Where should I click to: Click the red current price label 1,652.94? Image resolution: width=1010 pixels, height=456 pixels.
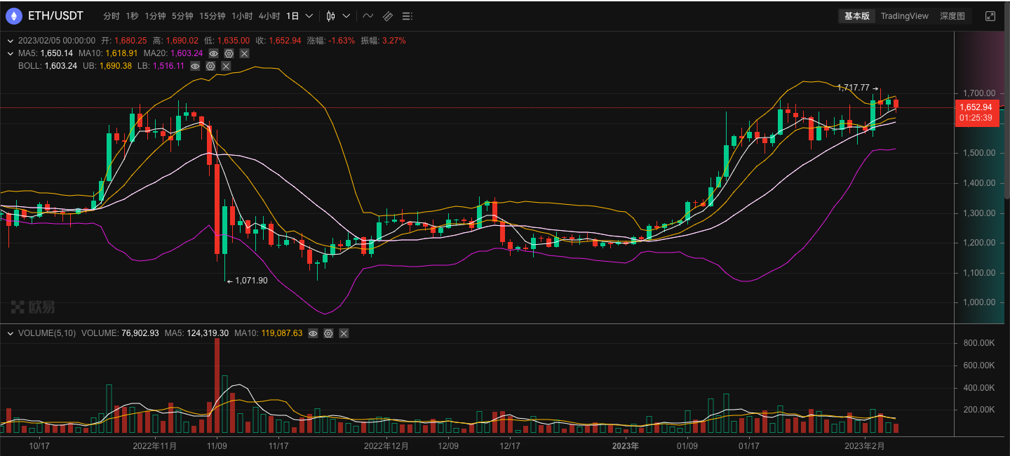[x=976, y=108]
